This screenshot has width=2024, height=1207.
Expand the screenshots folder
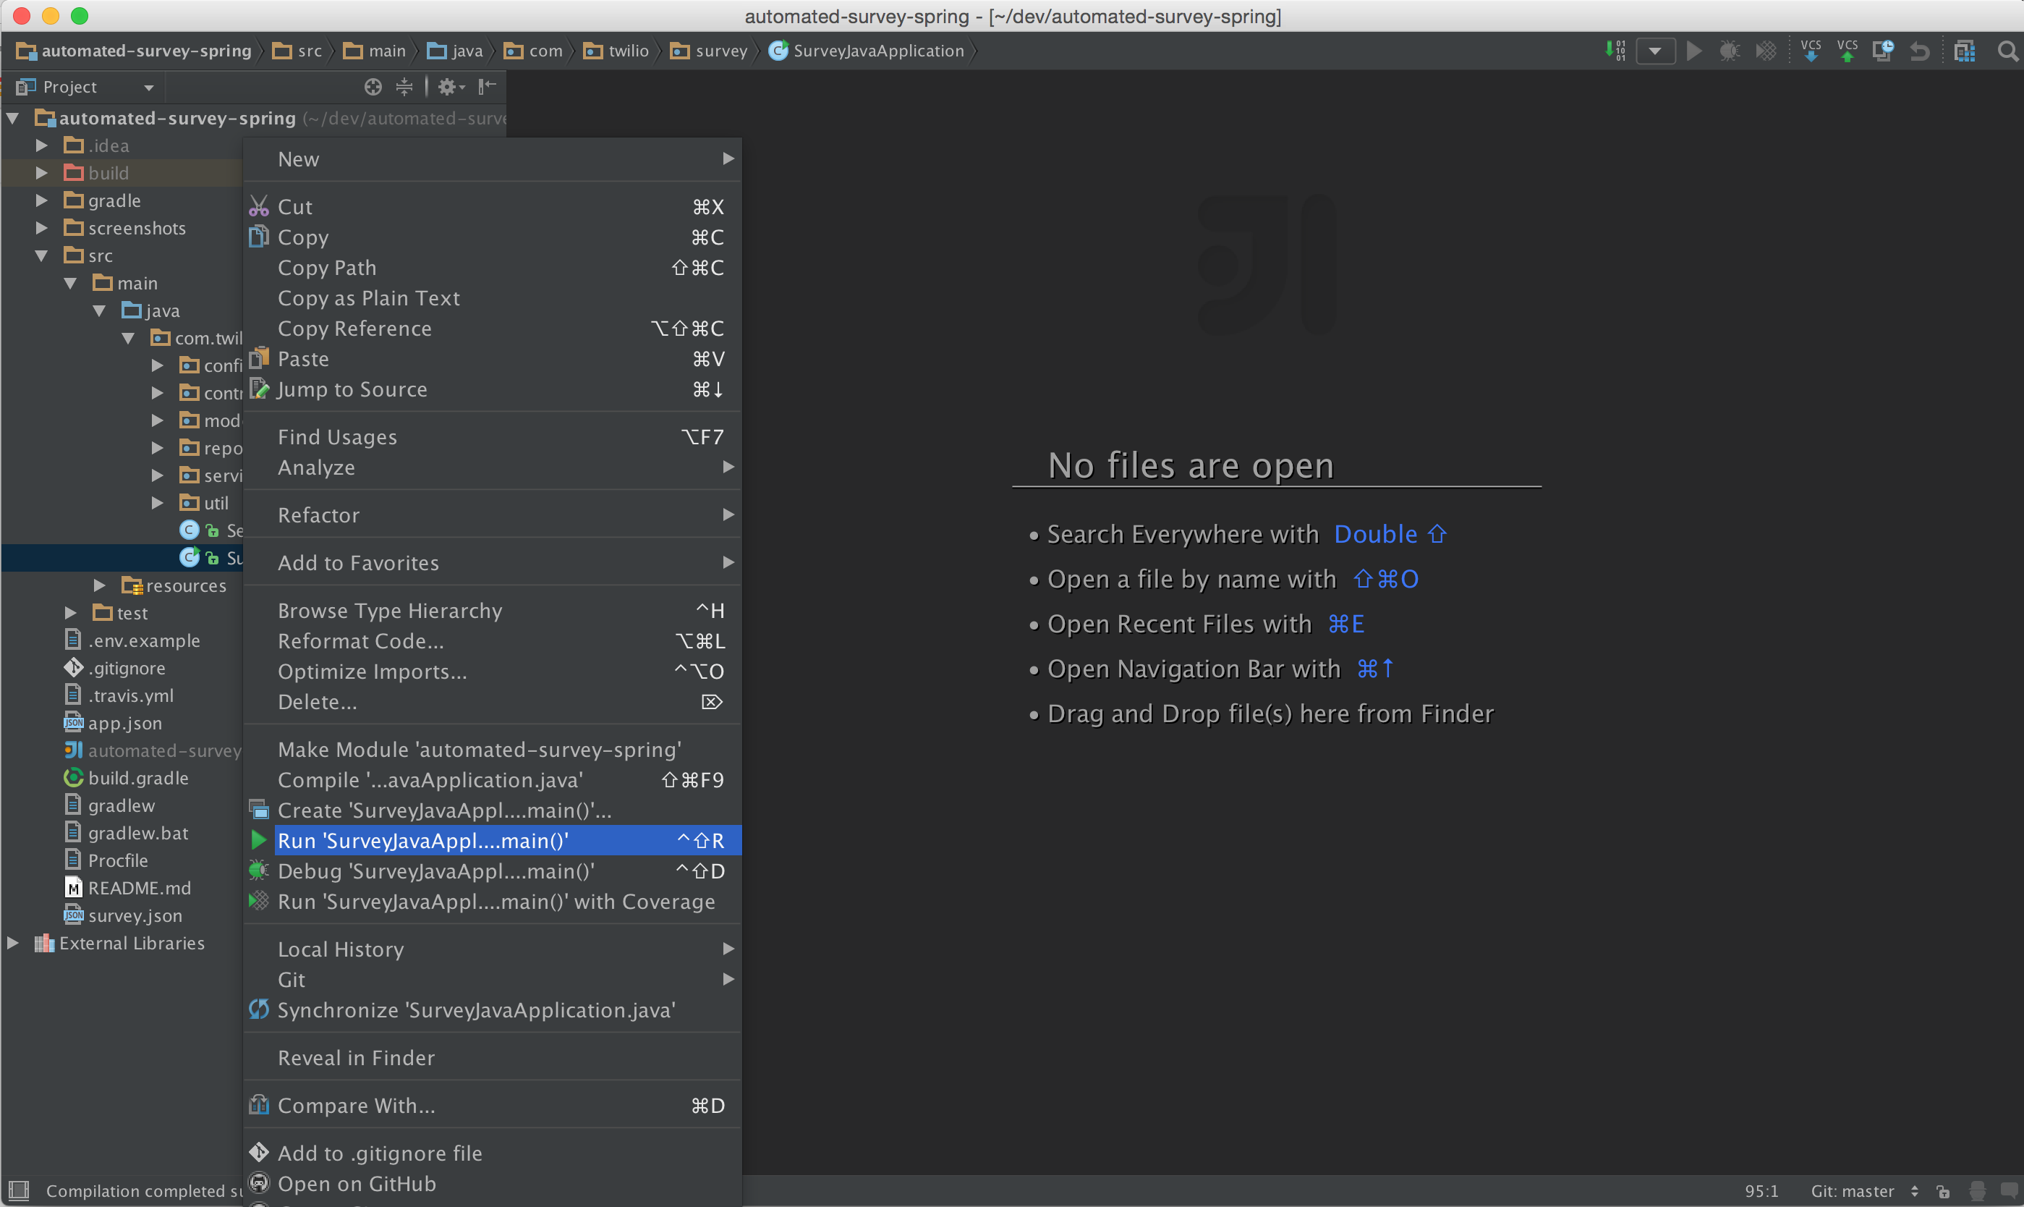pyautogui.click(x=41, y=229)
